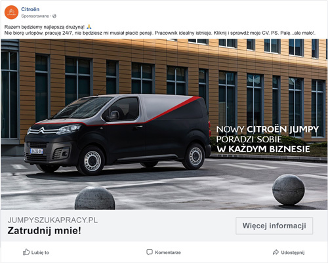This screenshot has width=328, height=263.
Task: Open Komentarze text label
Action: tap(168, 253)
